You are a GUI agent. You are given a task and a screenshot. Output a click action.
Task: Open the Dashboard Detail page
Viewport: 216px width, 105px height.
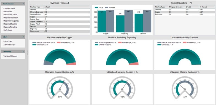pyautogui.click(x=10, y=15)
